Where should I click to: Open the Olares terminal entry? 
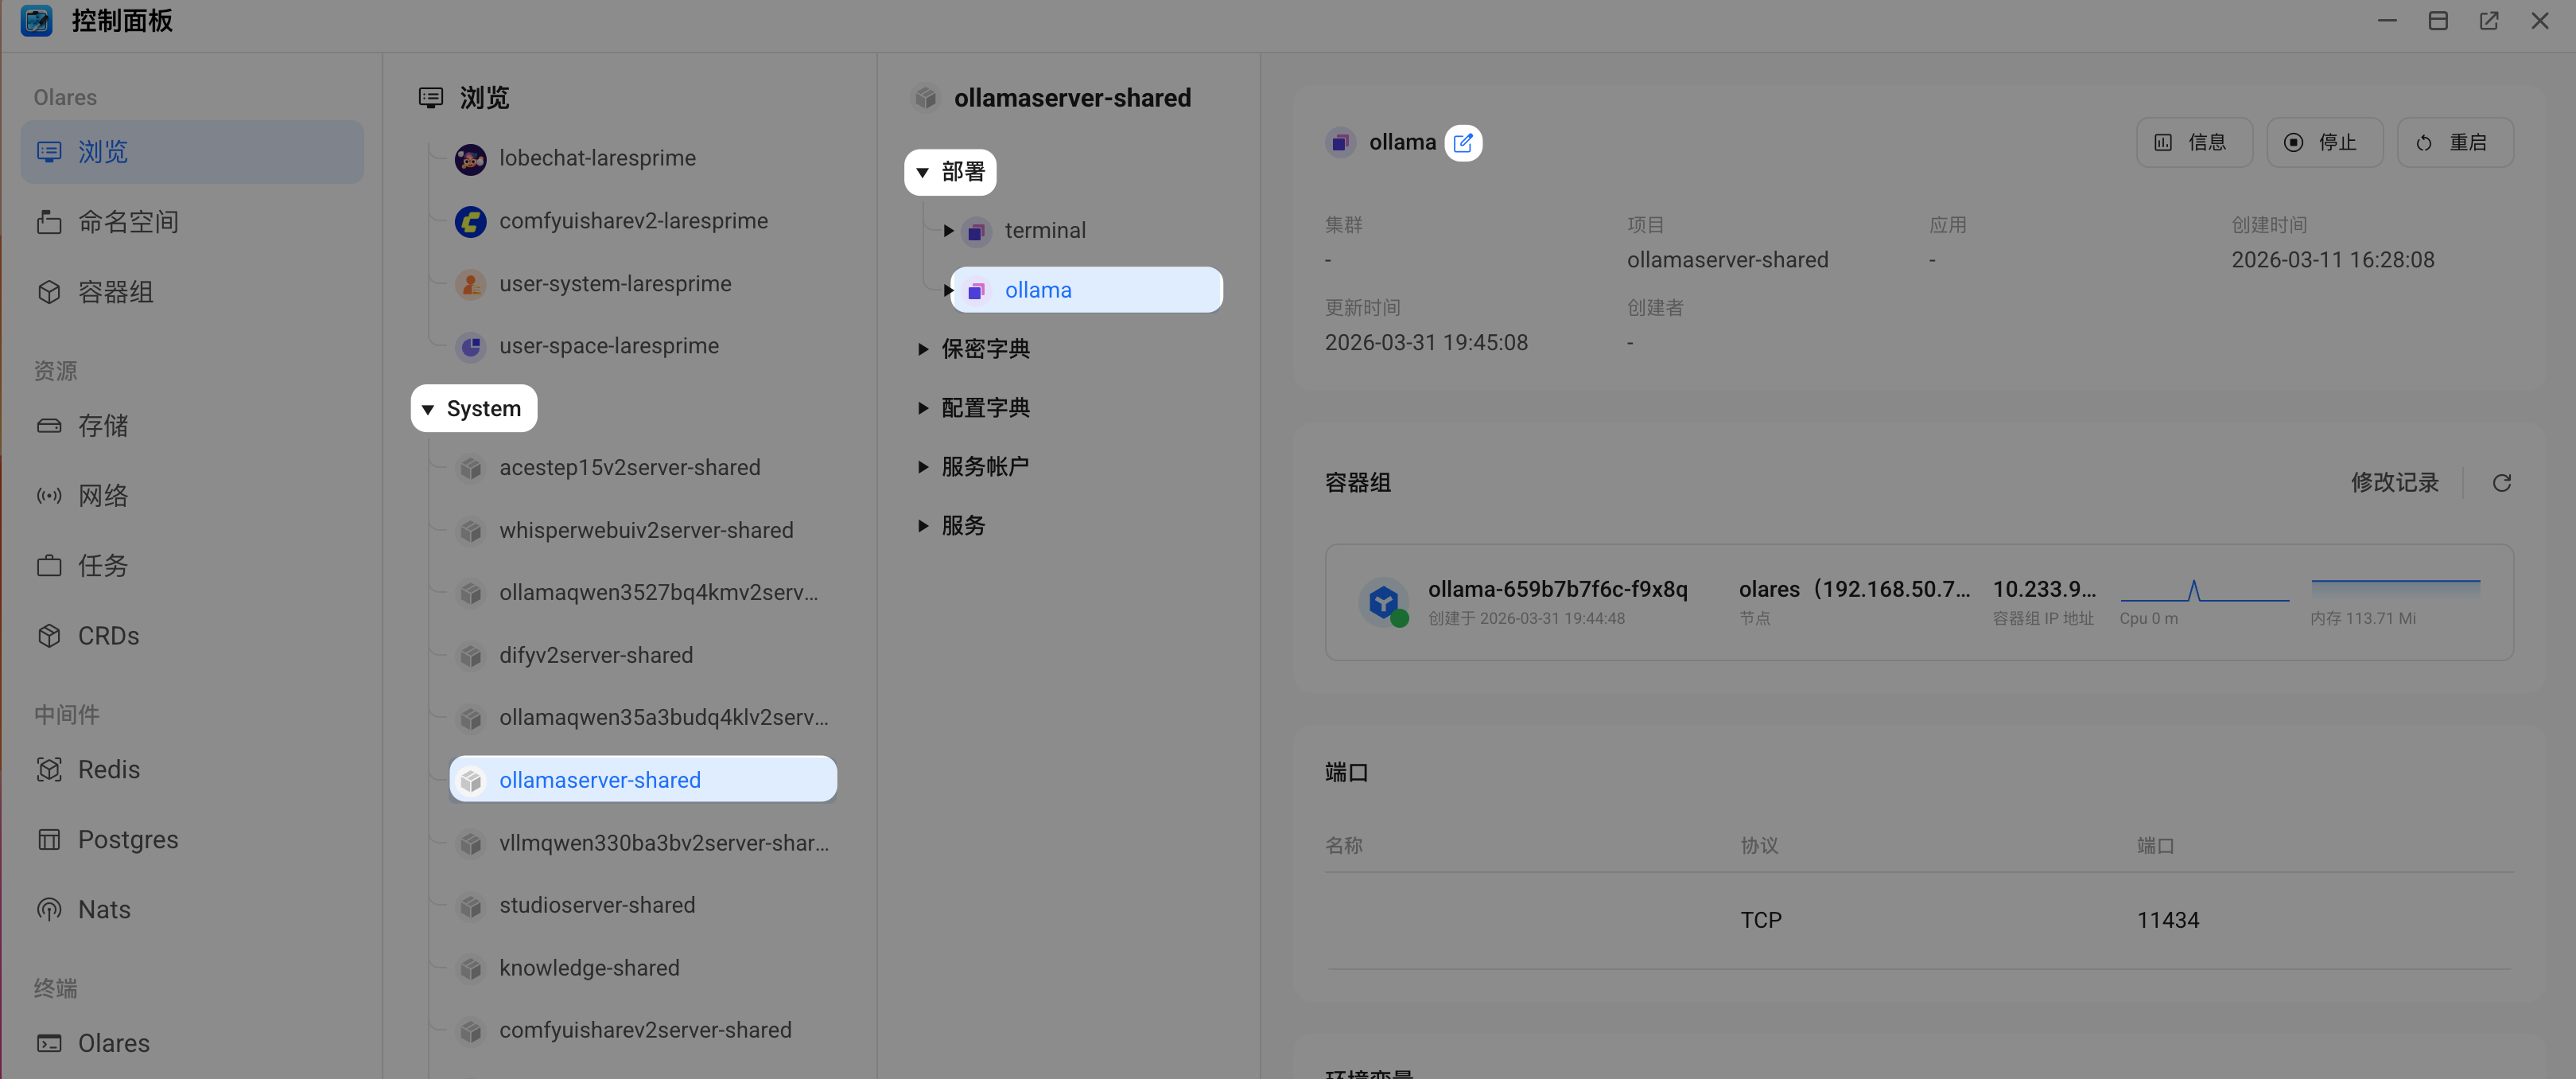coord(113,1043)
